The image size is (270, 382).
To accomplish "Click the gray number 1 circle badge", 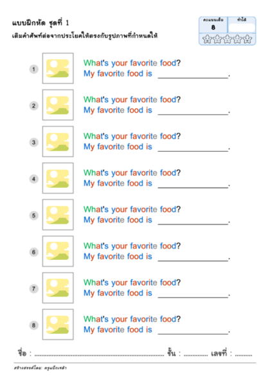I will click(x=34, y=69).
